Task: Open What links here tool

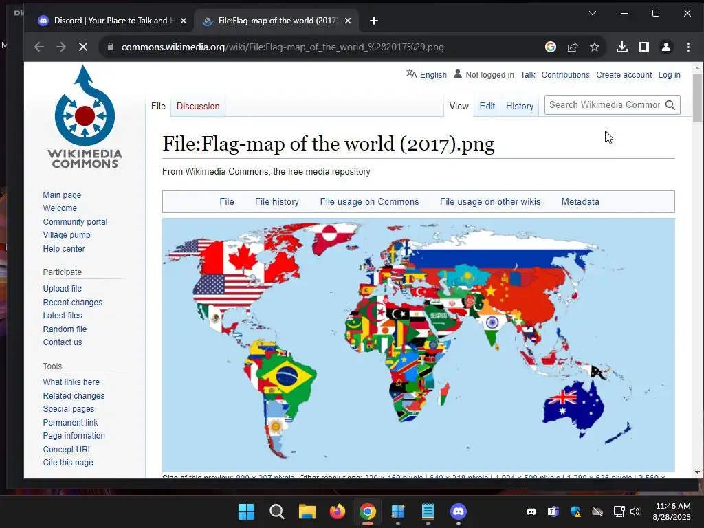Action: 71,382
